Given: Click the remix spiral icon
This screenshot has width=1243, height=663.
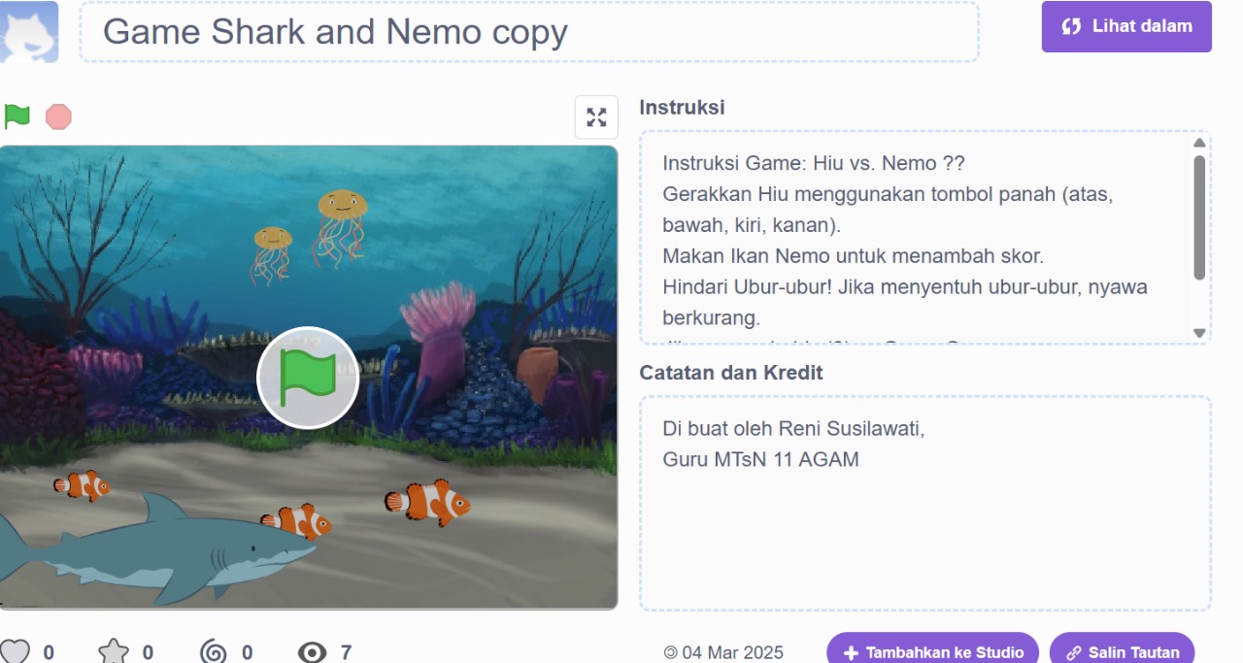Looking at the screenshot, I should (x=213, y=652).
